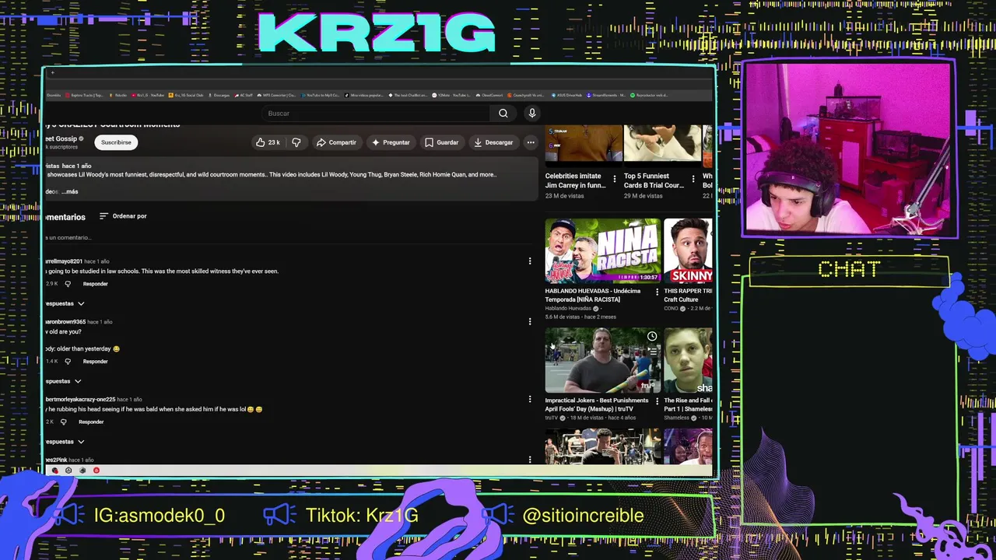Open 'AC Staff' bookmark

coord(244,95)
